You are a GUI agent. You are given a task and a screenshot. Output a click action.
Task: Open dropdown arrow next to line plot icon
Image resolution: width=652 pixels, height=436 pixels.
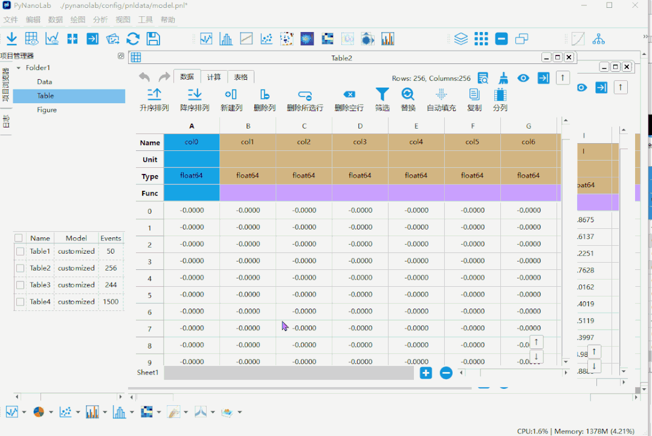tap(24, 412)
